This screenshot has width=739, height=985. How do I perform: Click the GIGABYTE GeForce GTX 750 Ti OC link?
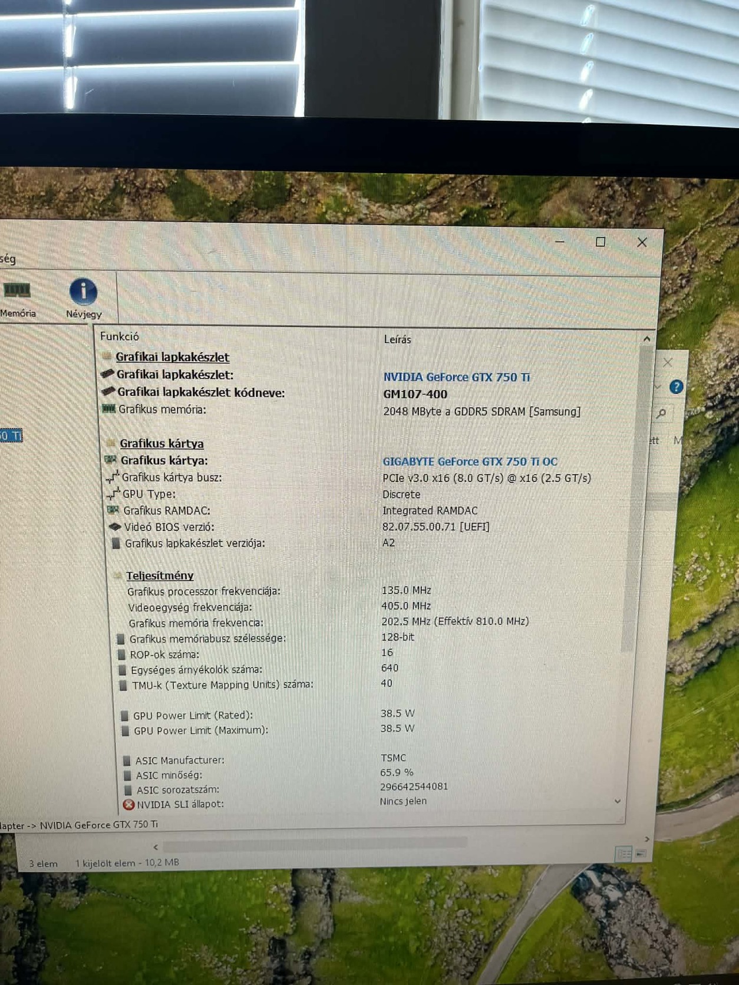pos(470,462)
